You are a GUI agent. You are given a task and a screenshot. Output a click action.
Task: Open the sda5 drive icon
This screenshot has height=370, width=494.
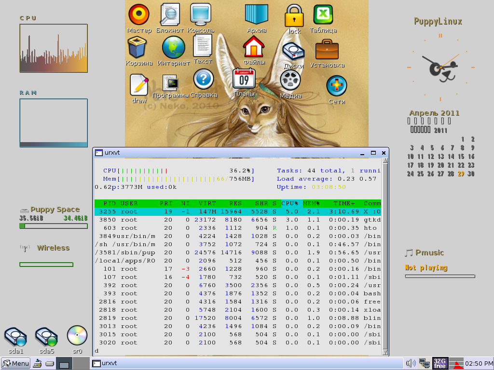tap(46, 337)
